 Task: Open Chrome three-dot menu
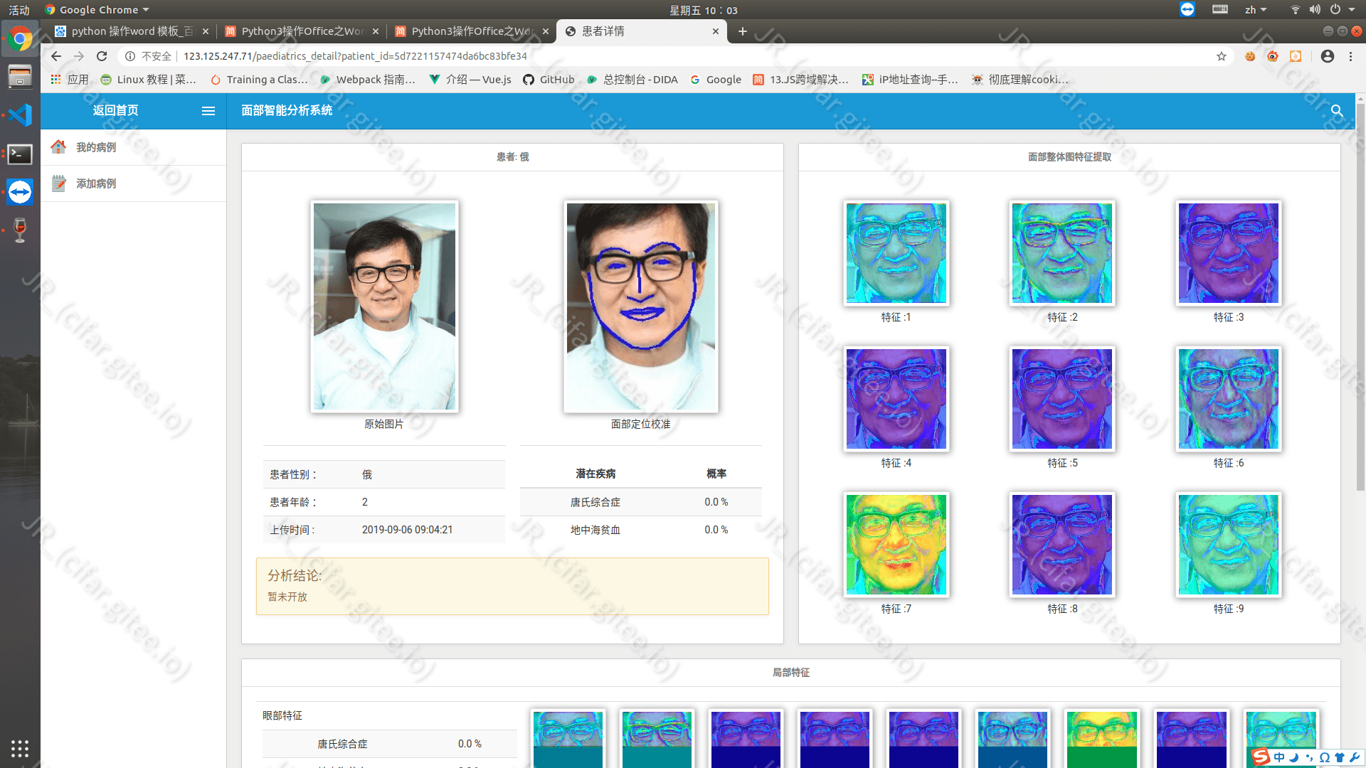click(x=1350, y=56)
